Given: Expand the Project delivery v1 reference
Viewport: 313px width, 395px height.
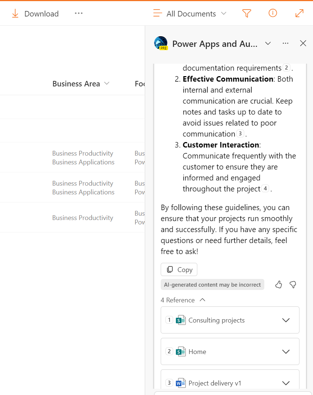Looking at the screenshot, I should pyautogui.click(x=286, y=383).
